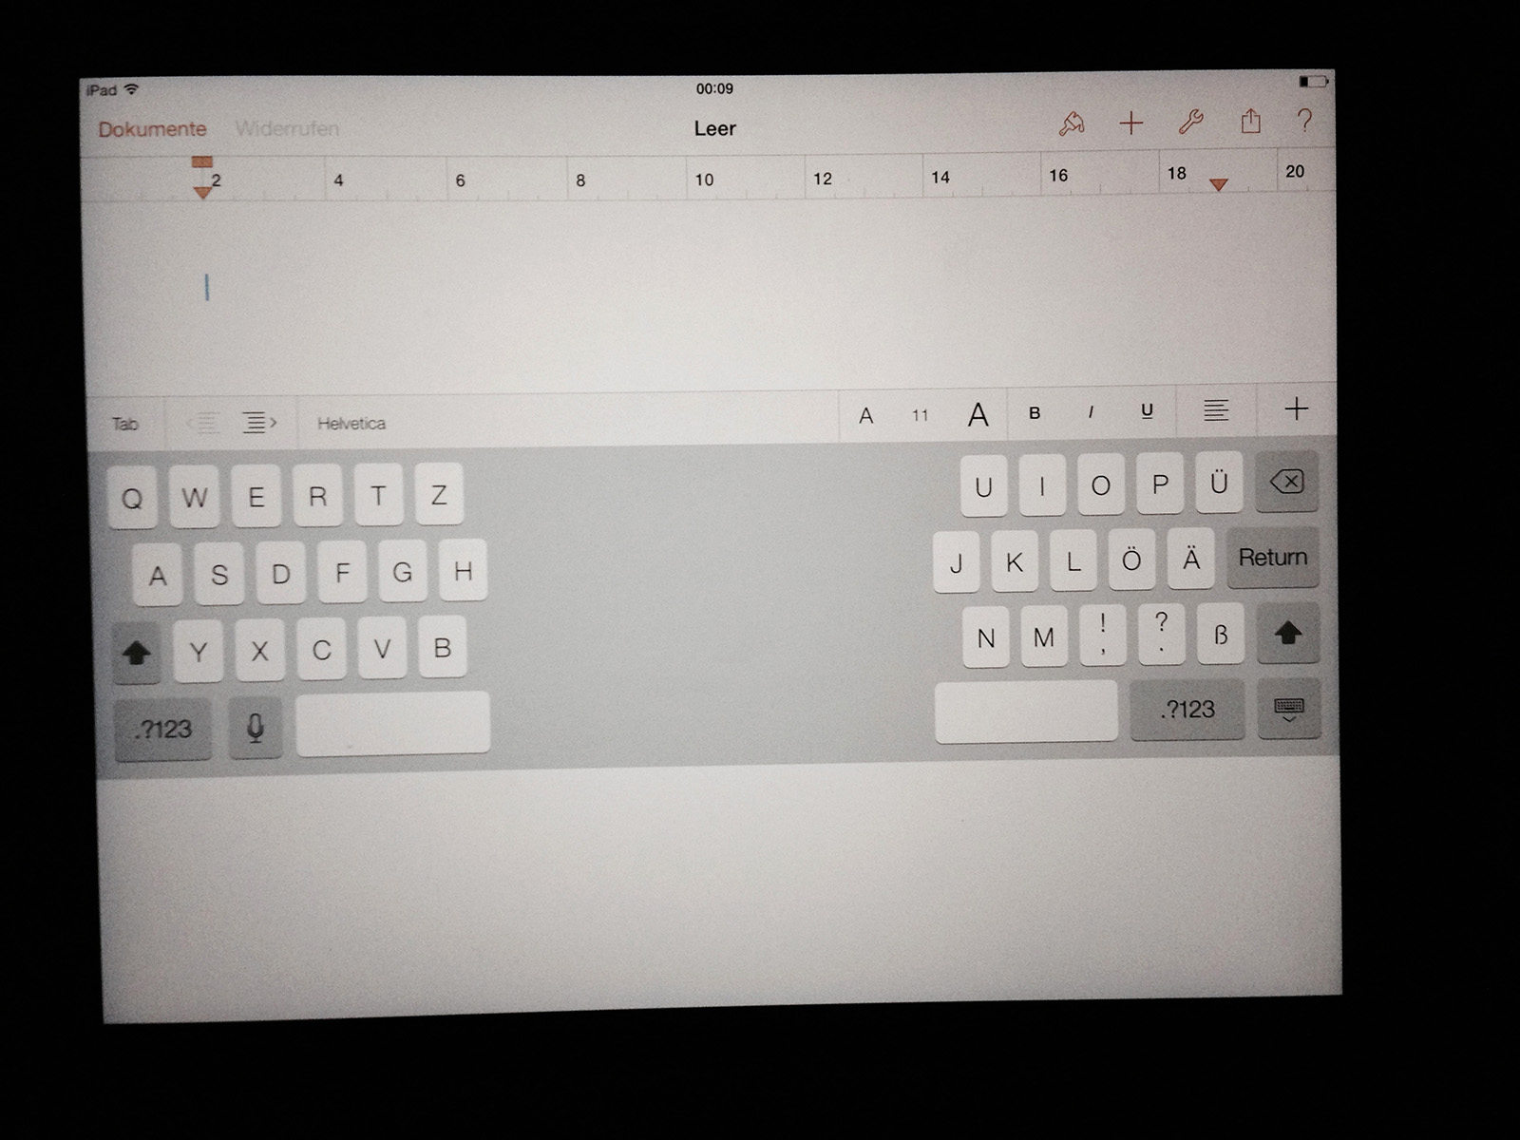Toggle the left shift key
The height and width of the screenshot is (1140, 1520).
(137, 654)
